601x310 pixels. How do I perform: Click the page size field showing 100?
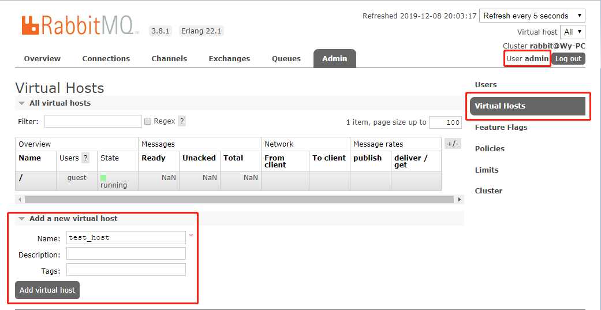click(445, 122)
